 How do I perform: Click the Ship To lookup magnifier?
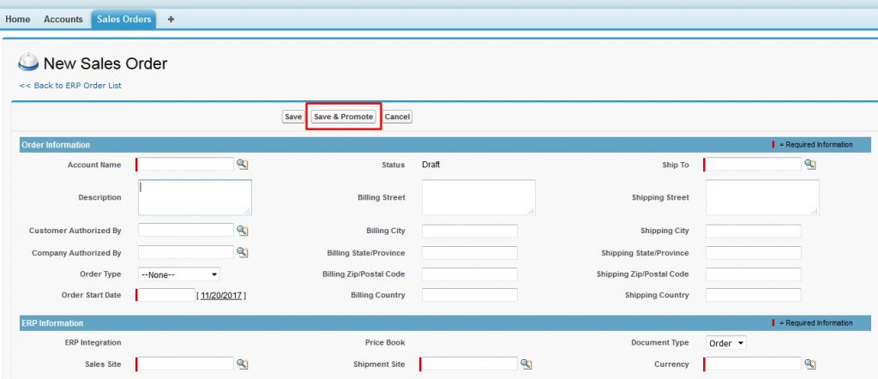[x=809, y=165]
